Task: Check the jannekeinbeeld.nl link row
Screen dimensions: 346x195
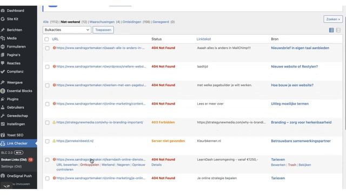Action: [x=47, y=141]
